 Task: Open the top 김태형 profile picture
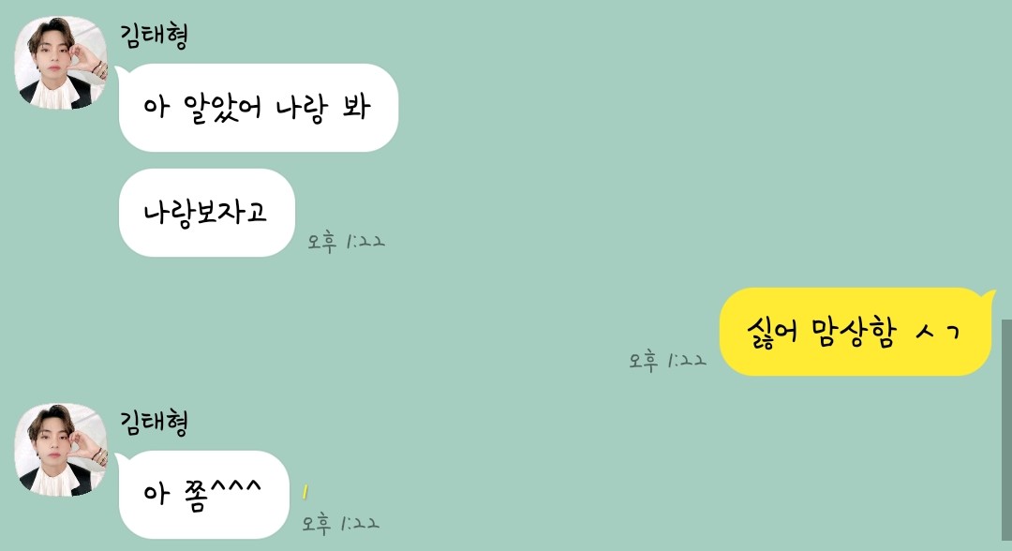tap(61, 63)
